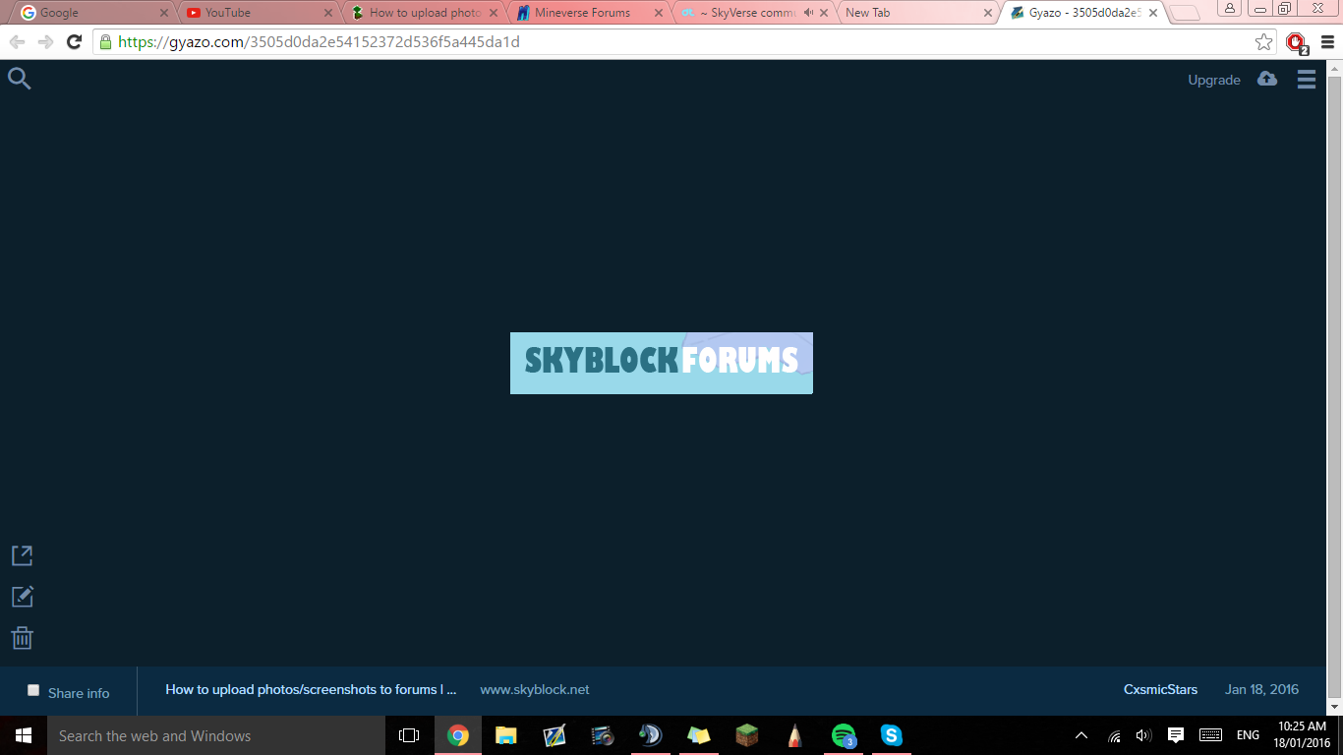1343x755 pixels.
Task: Switch to the YouTube tab
Action: (259, 13)
